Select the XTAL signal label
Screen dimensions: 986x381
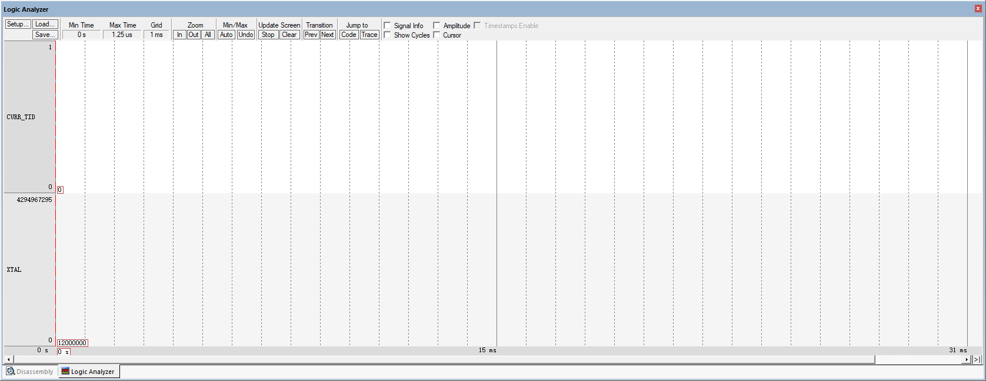coord(14,269)
